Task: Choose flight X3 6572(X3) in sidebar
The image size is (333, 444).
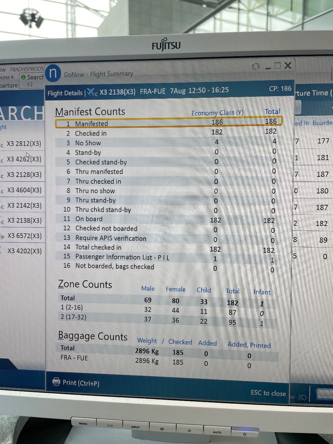Action: coord(24,236)
